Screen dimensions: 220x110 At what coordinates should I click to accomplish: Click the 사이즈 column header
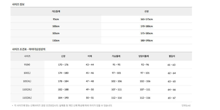click(27, 56)
